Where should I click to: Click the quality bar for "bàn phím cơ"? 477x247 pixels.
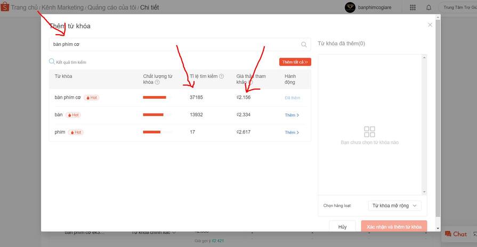[x=155, y=98]
